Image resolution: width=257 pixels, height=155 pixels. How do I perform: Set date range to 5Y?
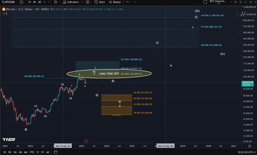coord(43,152)
